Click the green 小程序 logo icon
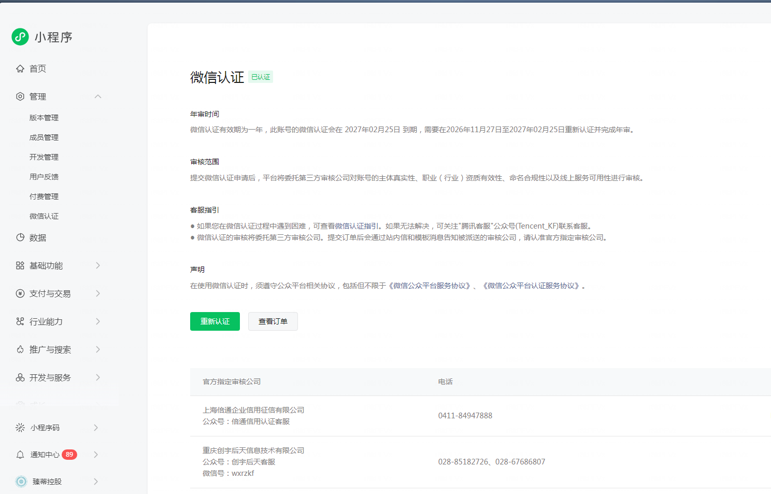Screen dimensions: 771x494 [20, 37]
